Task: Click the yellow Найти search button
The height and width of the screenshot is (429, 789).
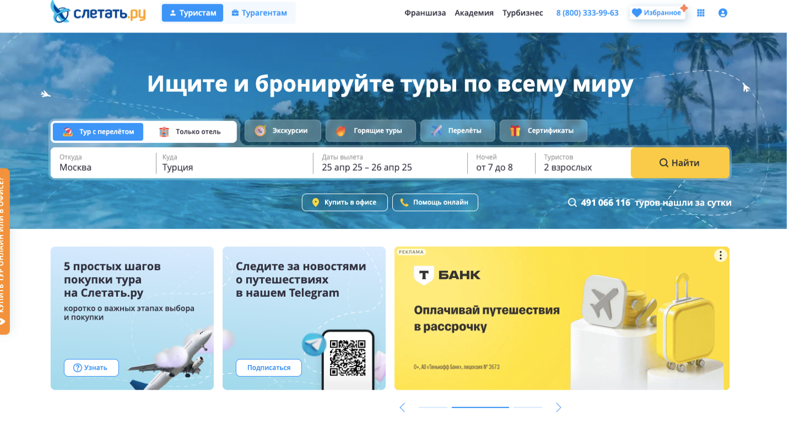Action: click(680, 163)
